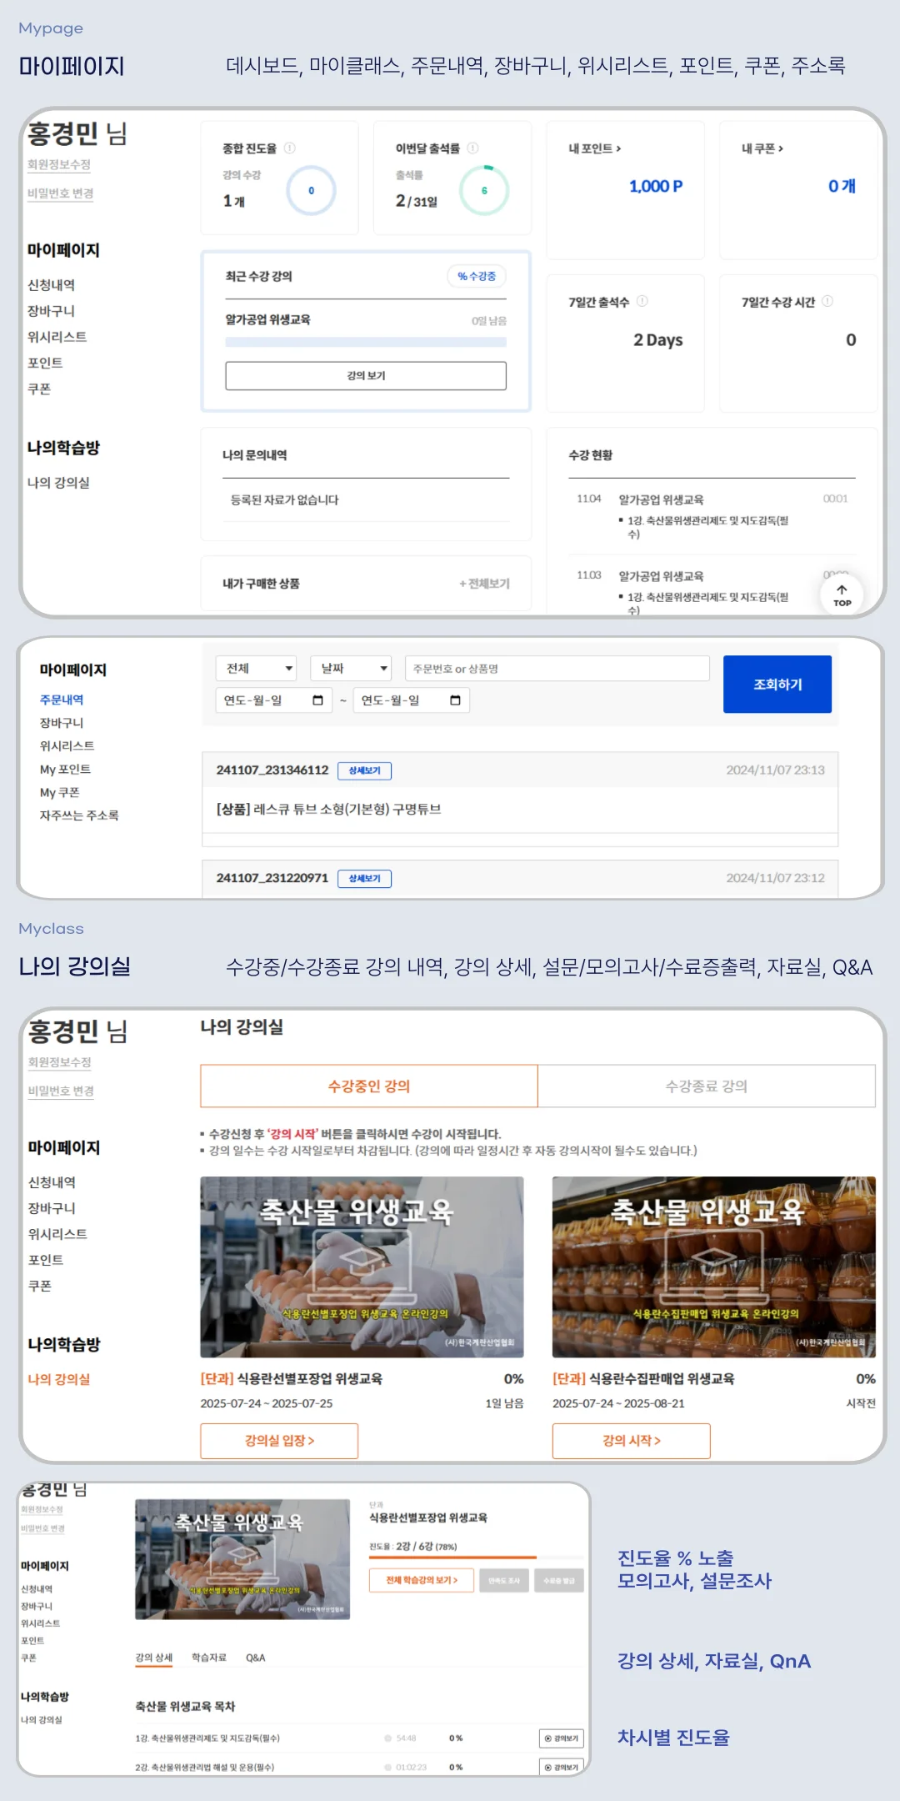Click the 알가공업 위생교육 progress bar
Image resolution: width=900 pixels, height=1801 pixels.
pos(366,342)
